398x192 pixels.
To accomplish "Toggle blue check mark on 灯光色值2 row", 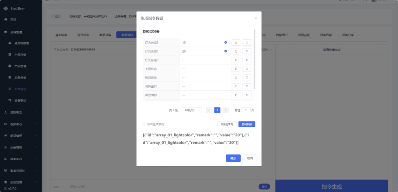I will [226, 42].
